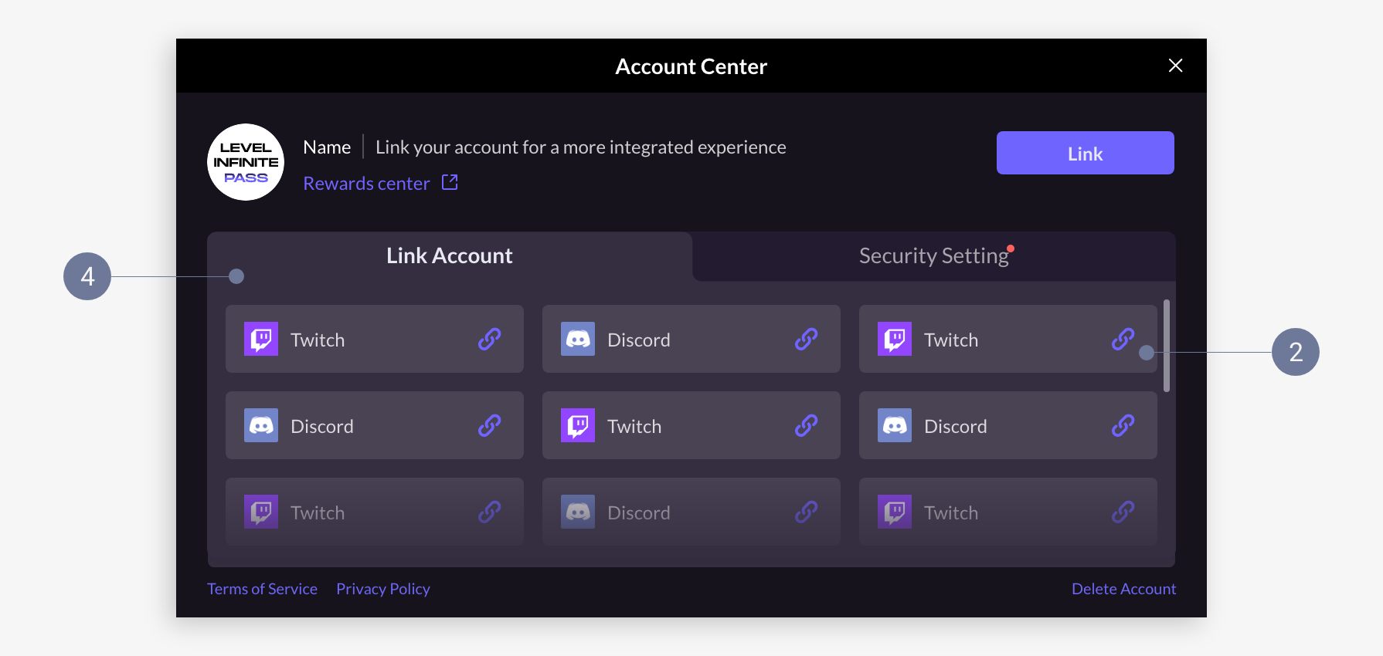Click the Level Infinite Pass logo
Viewport: 1383px width, 656px height.
coord(245,161)
